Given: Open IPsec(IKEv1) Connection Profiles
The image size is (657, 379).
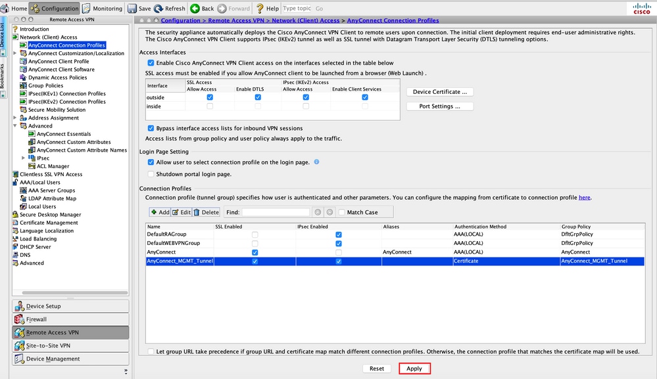Looking at the screenshot, I should click(x=66, y=94).
